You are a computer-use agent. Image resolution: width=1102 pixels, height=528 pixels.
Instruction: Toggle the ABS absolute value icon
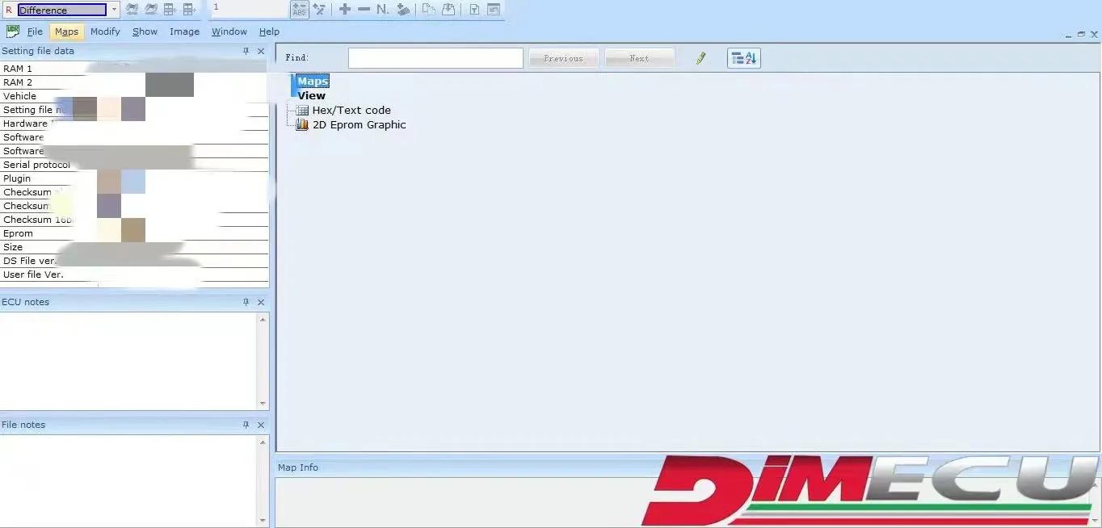click(x=300, y=10)
